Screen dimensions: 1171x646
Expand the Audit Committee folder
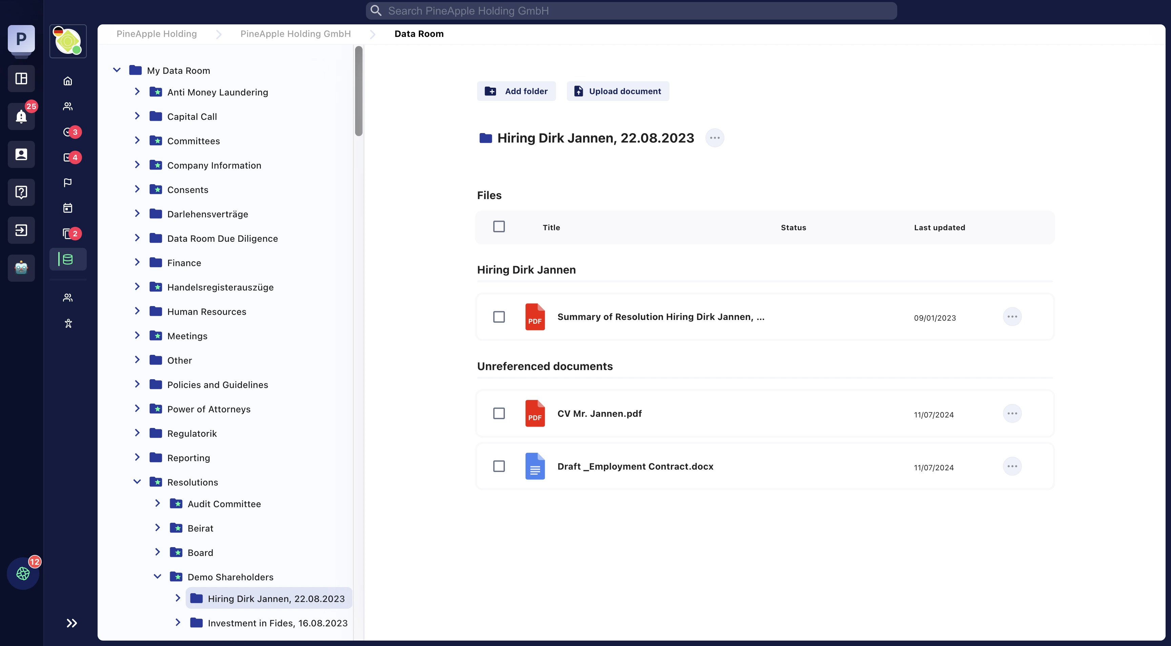coord(157,503)
